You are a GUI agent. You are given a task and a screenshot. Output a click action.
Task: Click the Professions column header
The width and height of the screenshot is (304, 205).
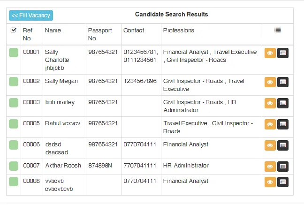click(x=179, y=30)
